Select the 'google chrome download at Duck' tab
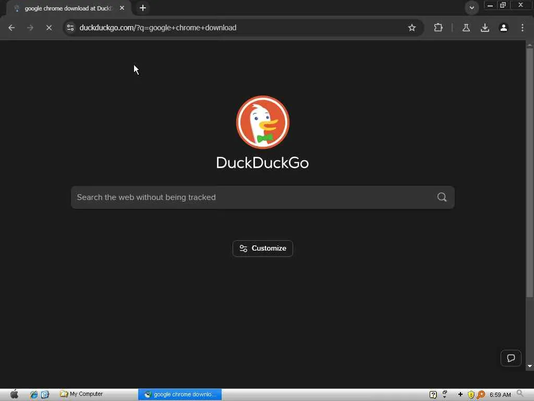 click(x=68, y=8)
